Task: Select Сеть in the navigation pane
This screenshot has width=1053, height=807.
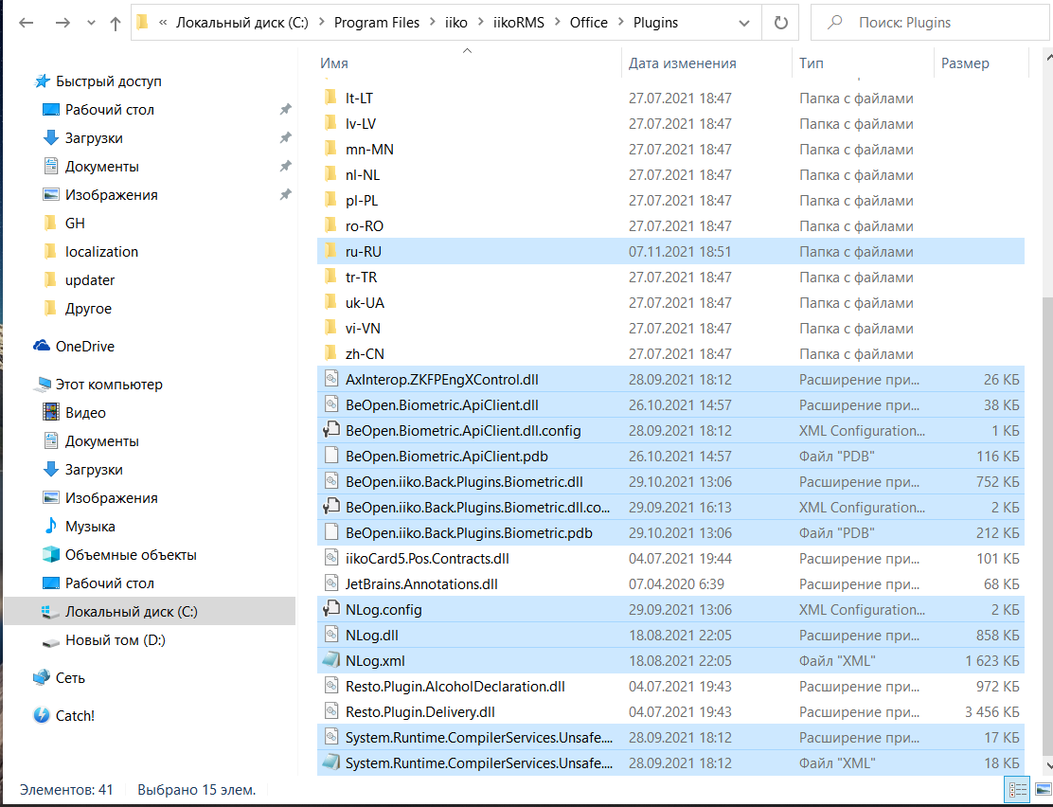Action: tap(70, 678)
